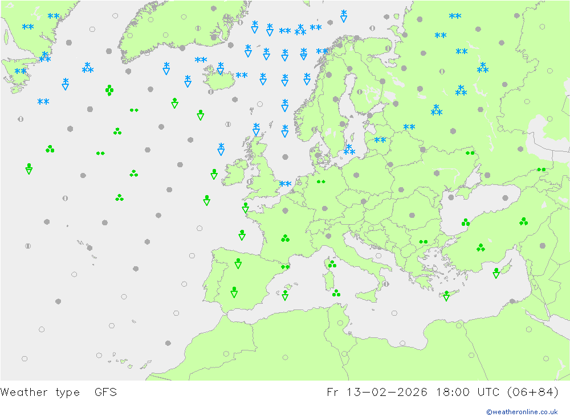Click the blue snow symbol over the English Channel
Screen dimensions: 570x417
286,184
